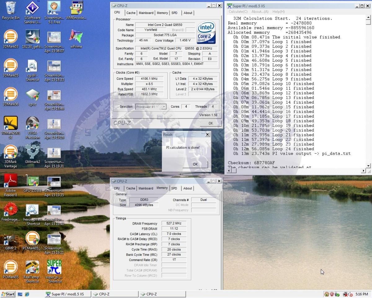Select the 3DMark Vantage icon
372x298 pixels.
(x=11, y=157)
